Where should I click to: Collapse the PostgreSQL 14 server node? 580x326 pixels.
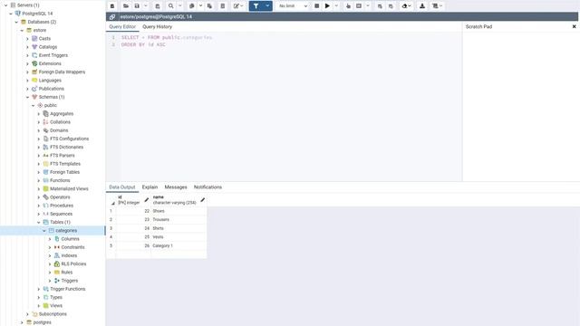coord(11,14)
